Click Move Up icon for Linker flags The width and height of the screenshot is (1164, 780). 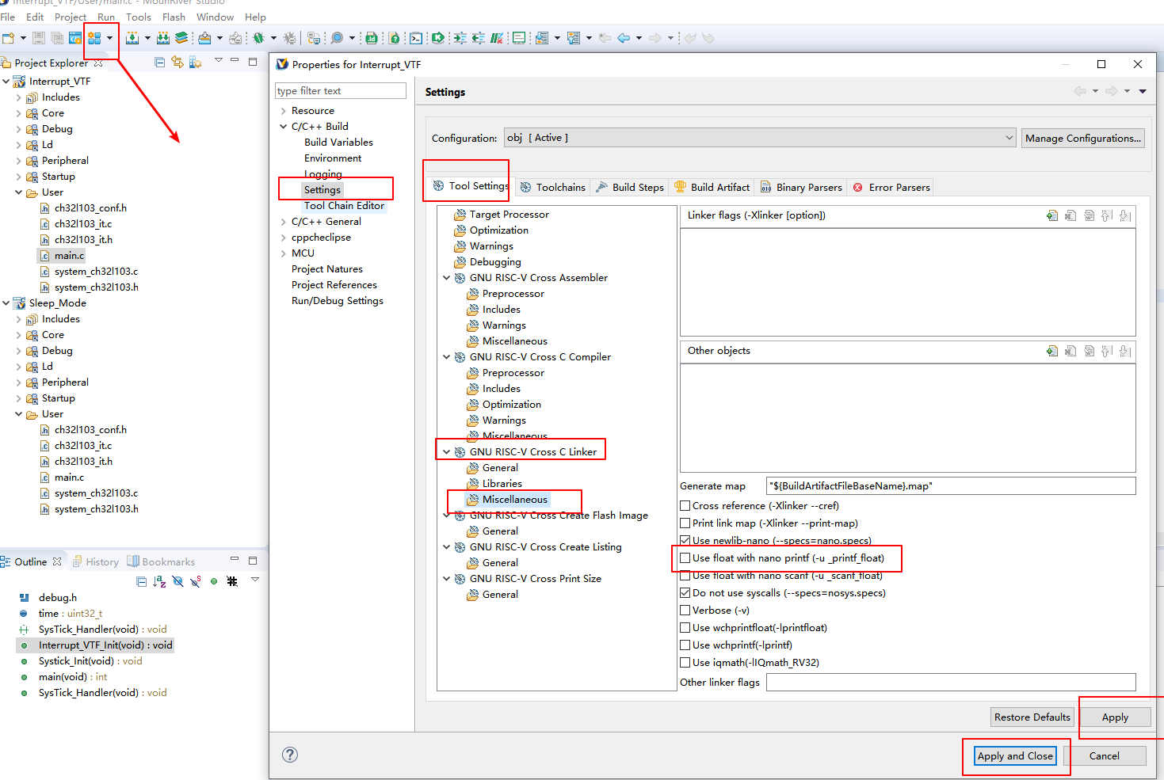(x=1107, y=215)
